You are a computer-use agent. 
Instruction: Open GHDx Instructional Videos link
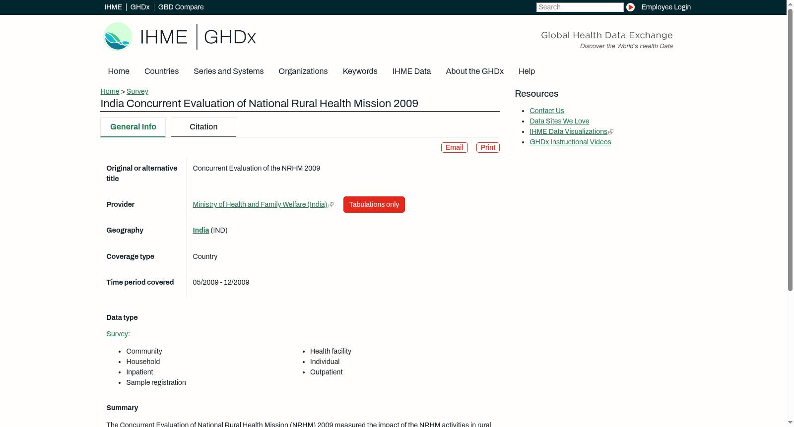point(570,142)
